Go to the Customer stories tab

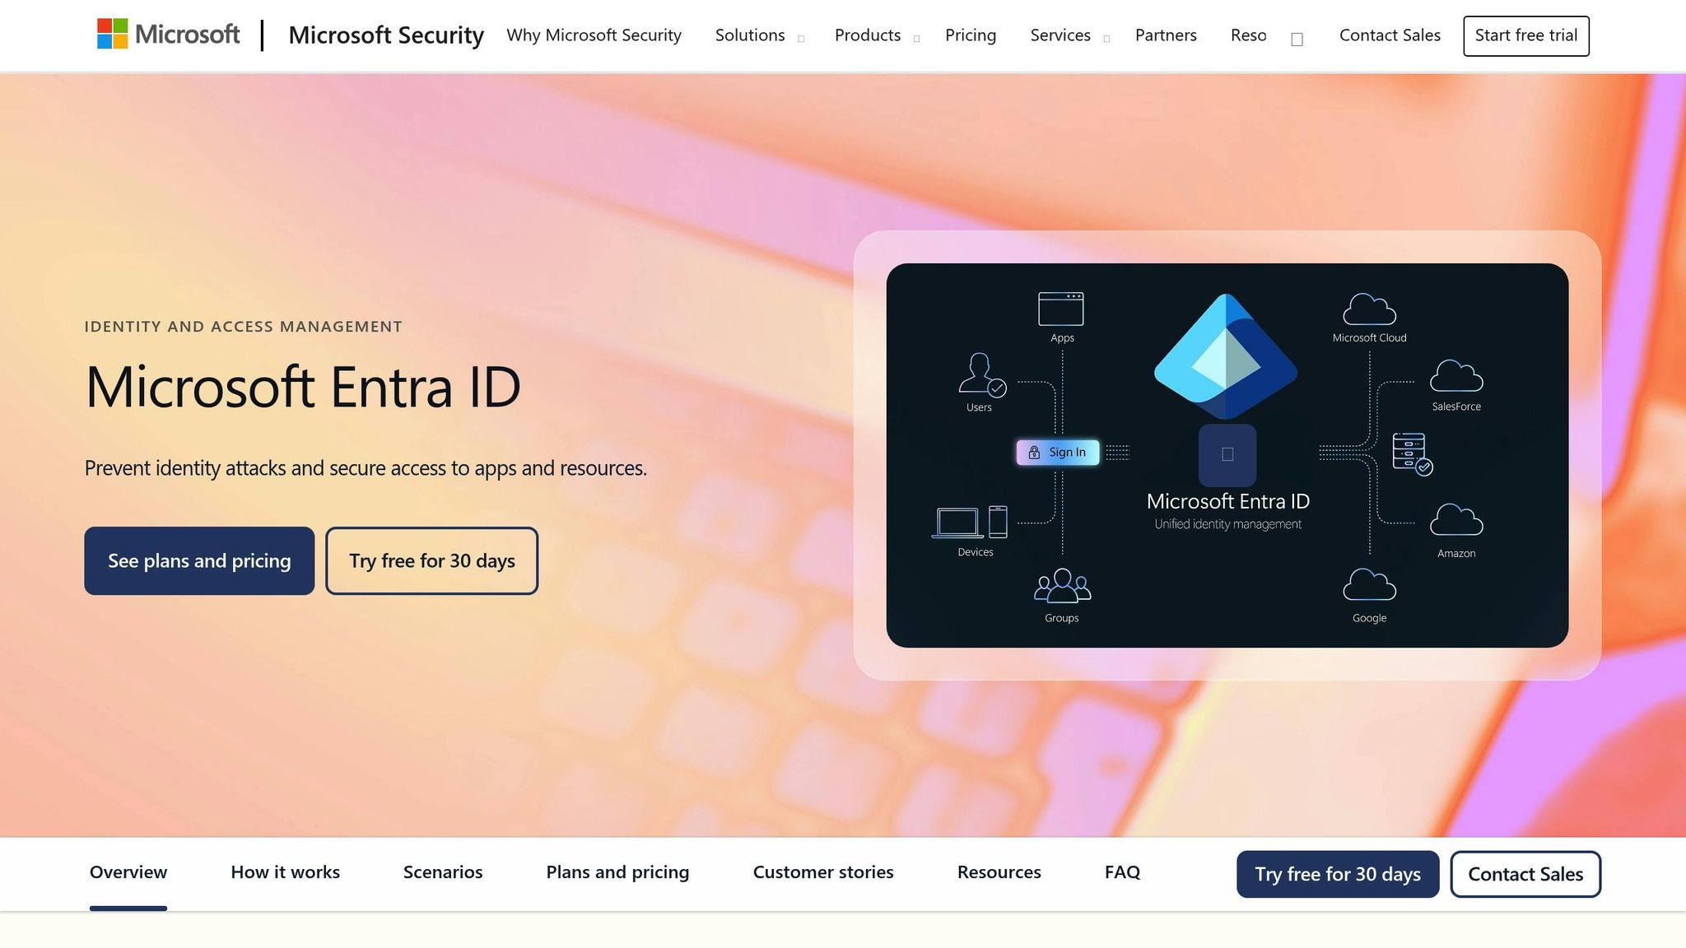(x=822, y=872)
